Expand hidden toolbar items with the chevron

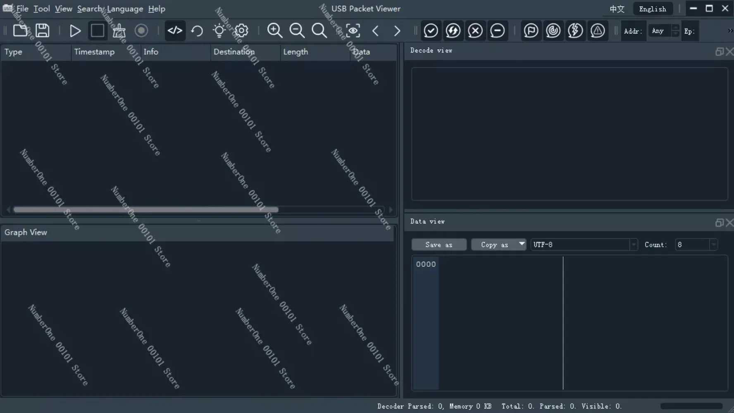[x=730, y=31]
